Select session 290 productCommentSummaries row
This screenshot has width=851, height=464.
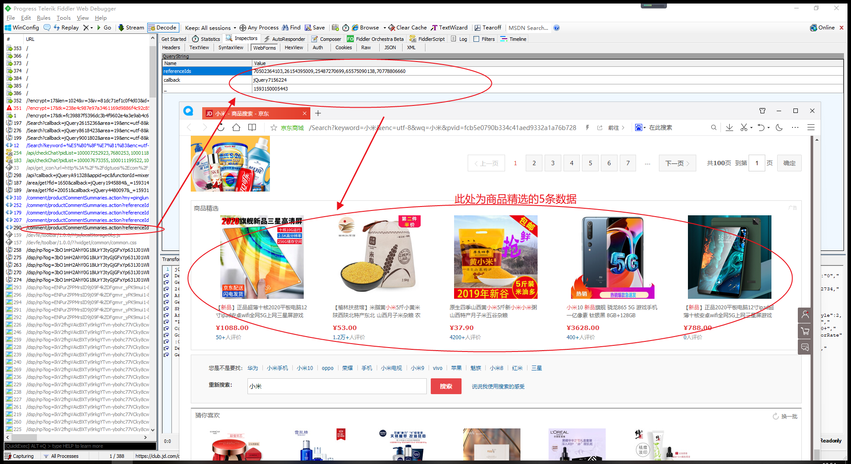click(x=78, y=228)
